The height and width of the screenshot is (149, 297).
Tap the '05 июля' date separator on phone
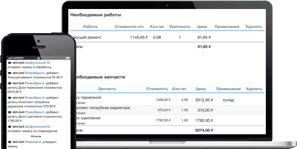point(36,136)
